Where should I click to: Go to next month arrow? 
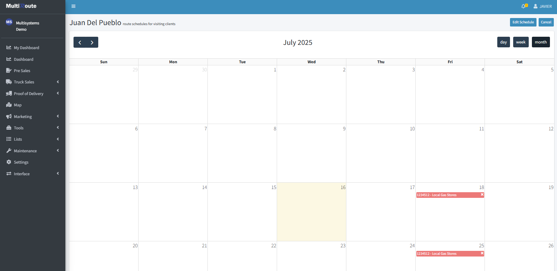point(92,42)
